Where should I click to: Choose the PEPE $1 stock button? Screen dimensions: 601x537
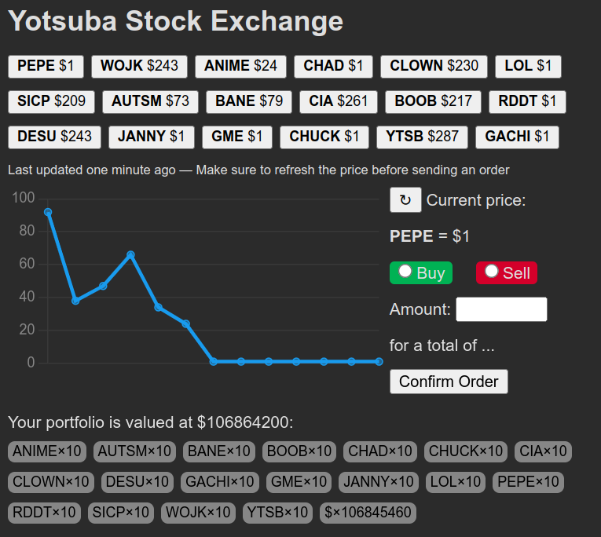point(46,66)
